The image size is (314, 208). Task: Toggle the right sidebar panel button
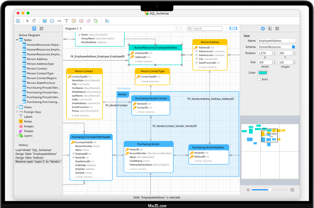235,28
